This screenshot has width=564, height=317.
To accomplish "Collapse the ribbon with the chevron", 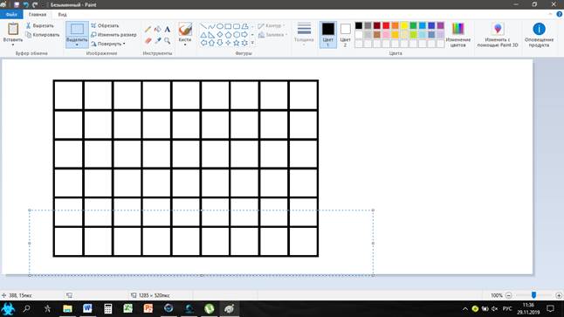I will click(x=551, y=14).
